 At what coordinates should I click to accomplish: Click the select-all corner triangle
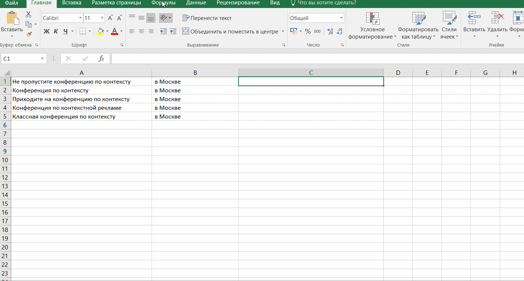click(6, 73)
